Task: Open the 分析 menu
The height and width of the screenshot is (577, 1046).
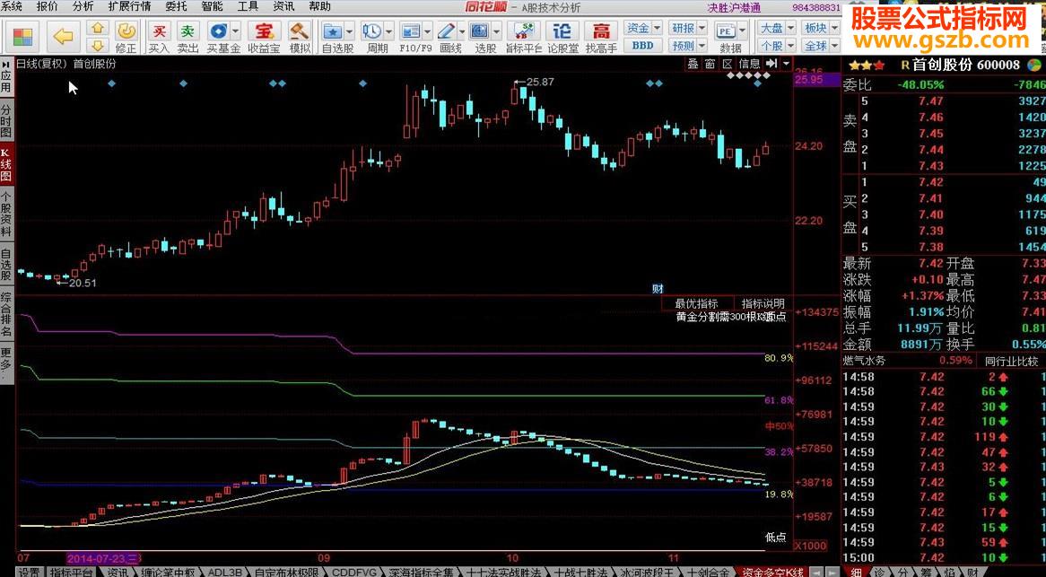Action: click(83, 6)
